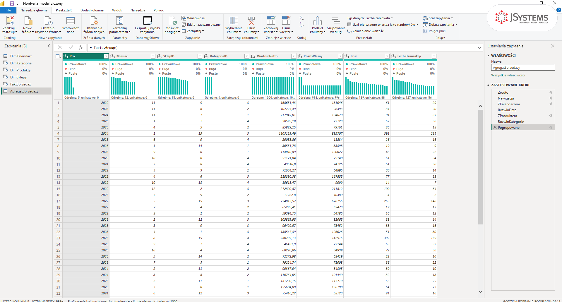This screenshot has height=302, width=562.
Task: Click the fx formula icon
Action: coord(81,47)
